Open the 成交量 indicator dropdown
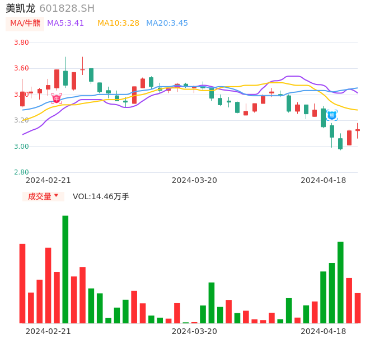Viewport: 384px width, 339px height. [x=43, y=196]
